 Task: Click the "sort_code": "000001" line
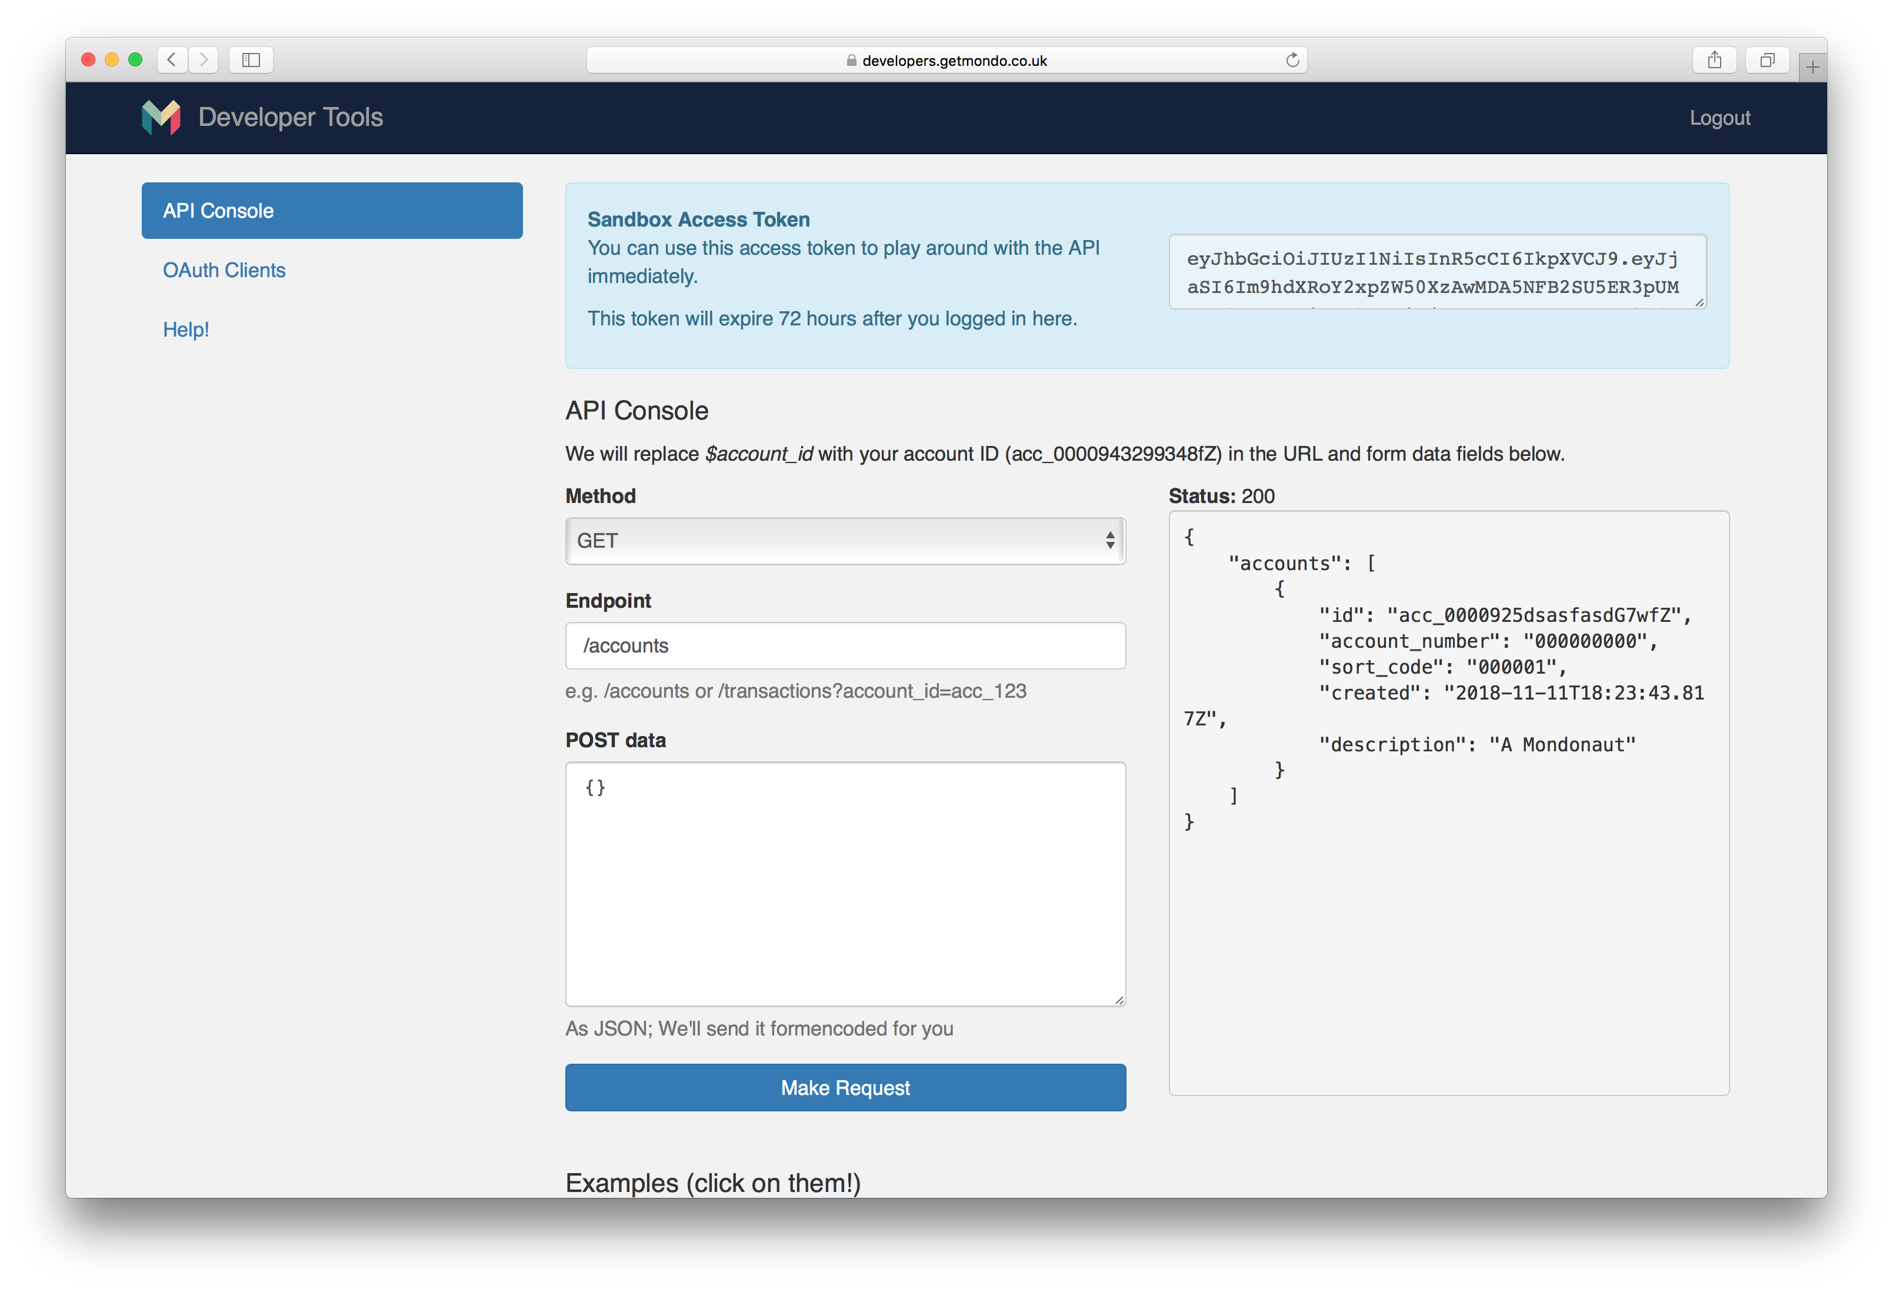(x=1442, y=667)
